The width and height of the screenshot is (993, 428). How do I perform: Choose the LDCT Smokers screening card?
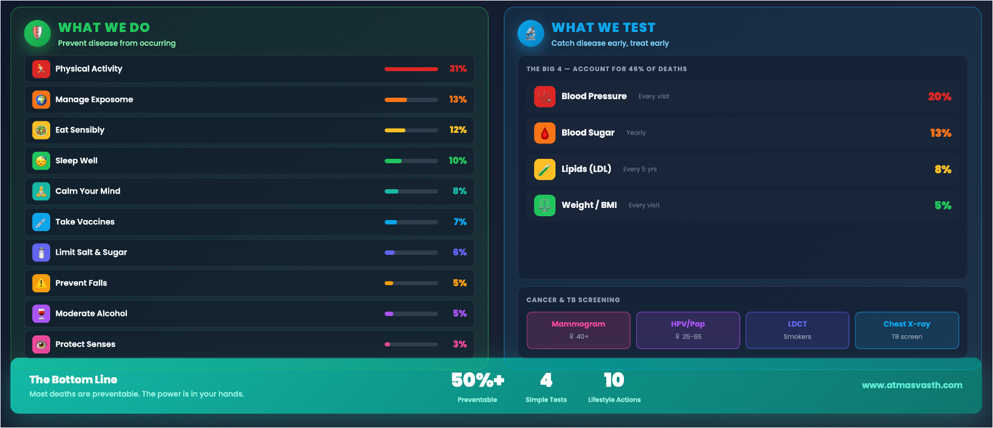[x=797, y=330]
